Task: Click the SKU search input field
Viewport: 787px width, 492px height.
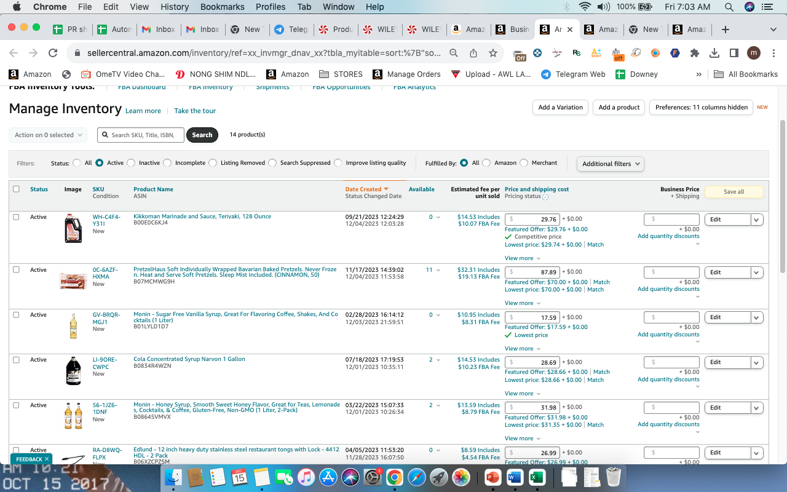Action: [141, 135]
